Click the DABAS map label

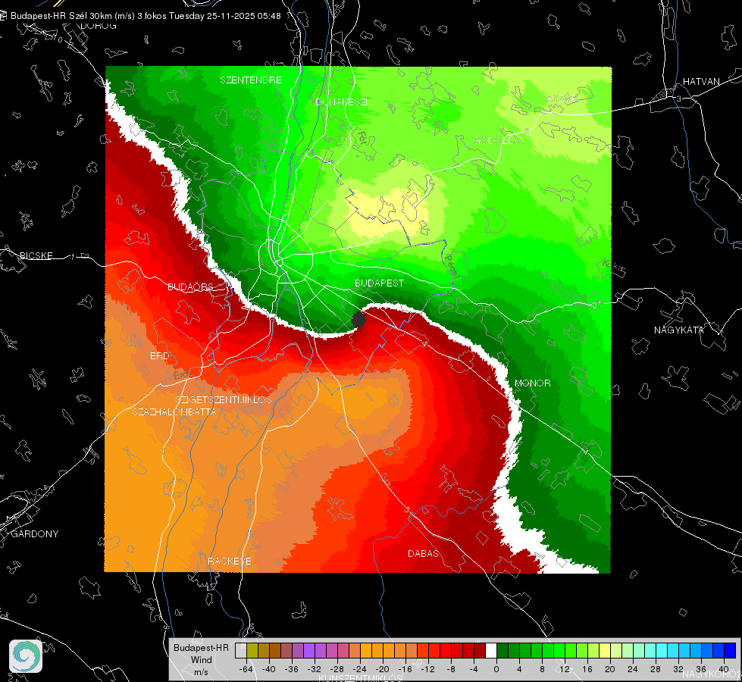(x=423, y=553)
